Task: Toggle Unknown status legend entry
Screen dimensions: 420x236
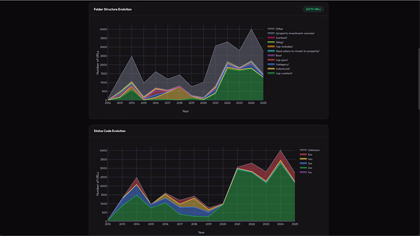Action: coord(310,150)
